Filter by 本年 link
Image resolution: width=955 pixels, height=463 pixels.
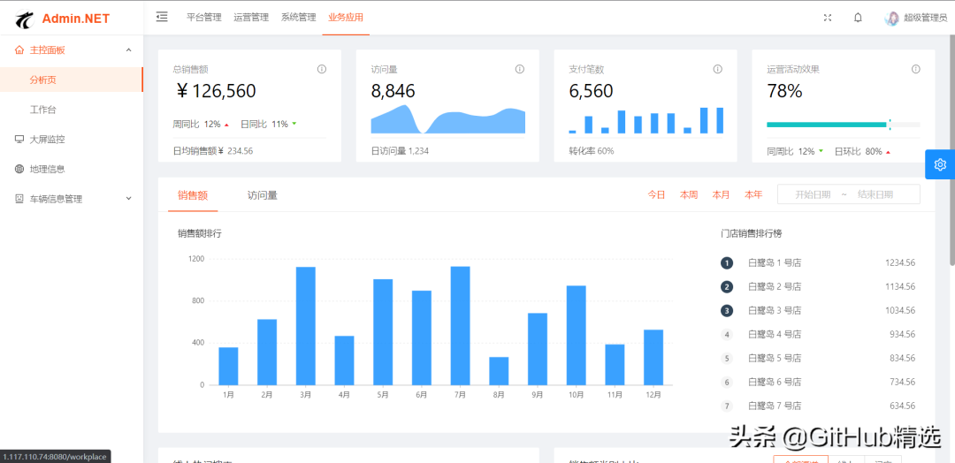[x=753, y=194]
